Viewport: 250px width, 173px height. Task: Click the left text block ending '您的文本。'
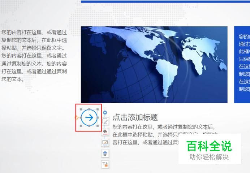click(x=34, y=56)
